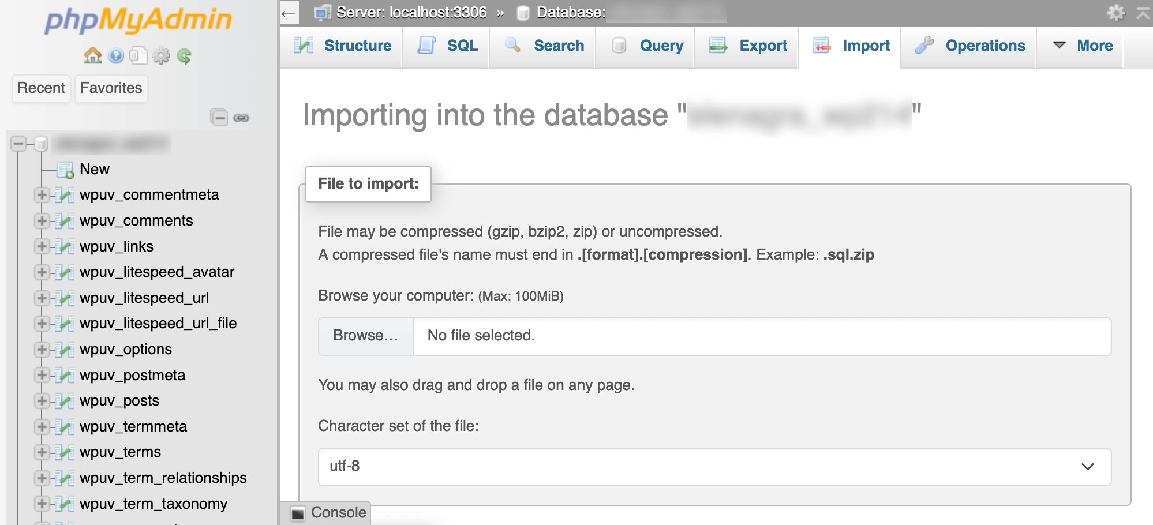Click the Console icon in bottom bar
The height and width of the screenshot is (525, 1153).
[x=298, y=513]
